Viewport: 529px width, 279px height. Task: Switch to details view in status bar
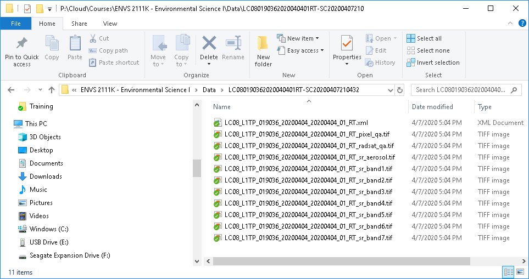[x=508, y=272]
